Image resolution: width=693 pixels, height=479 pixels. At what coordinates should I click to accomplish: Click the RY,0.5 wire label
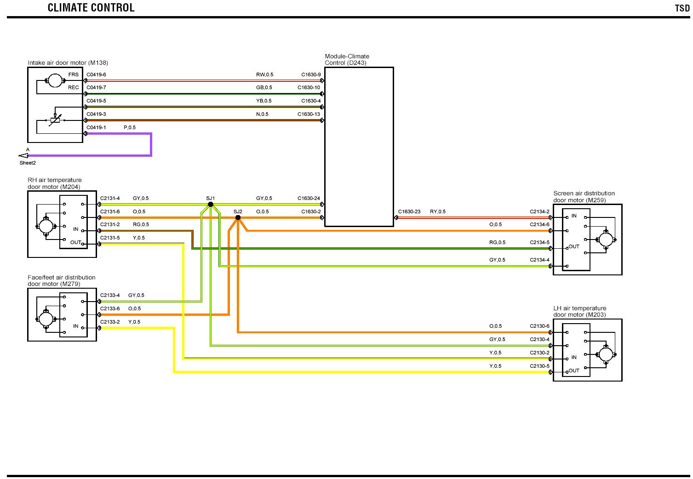(x=437, y=212)
